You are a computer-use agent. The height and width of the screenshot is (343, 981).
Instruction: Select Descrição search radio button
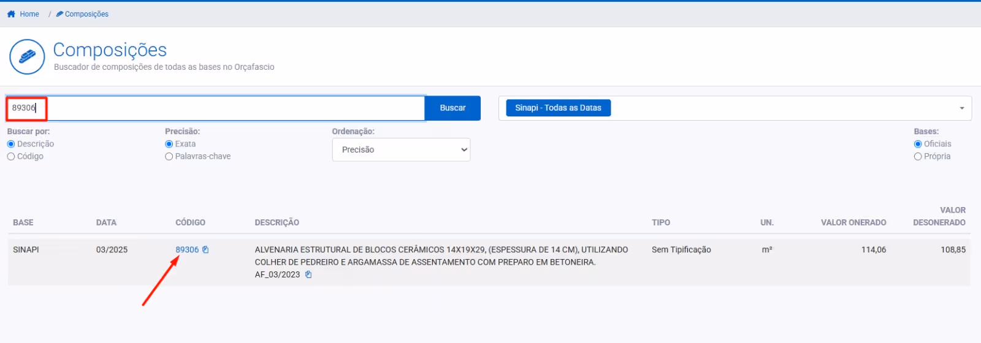[x=11, y=144]
